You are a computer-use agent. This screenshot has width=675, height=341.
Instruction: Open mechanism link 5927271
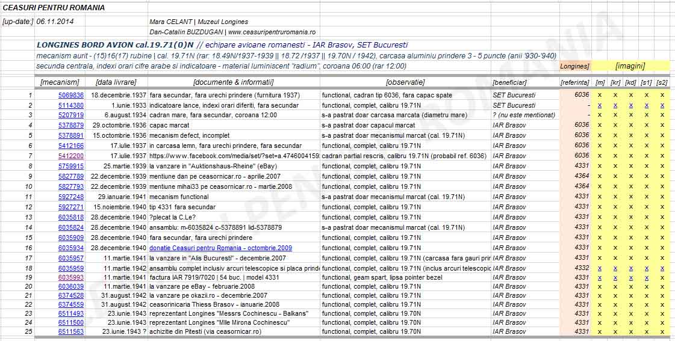click(71, 207)
